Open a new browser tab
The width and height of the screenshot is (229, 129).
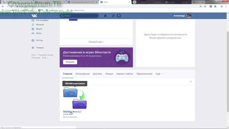pyautogui.click(x=135, y=2)
